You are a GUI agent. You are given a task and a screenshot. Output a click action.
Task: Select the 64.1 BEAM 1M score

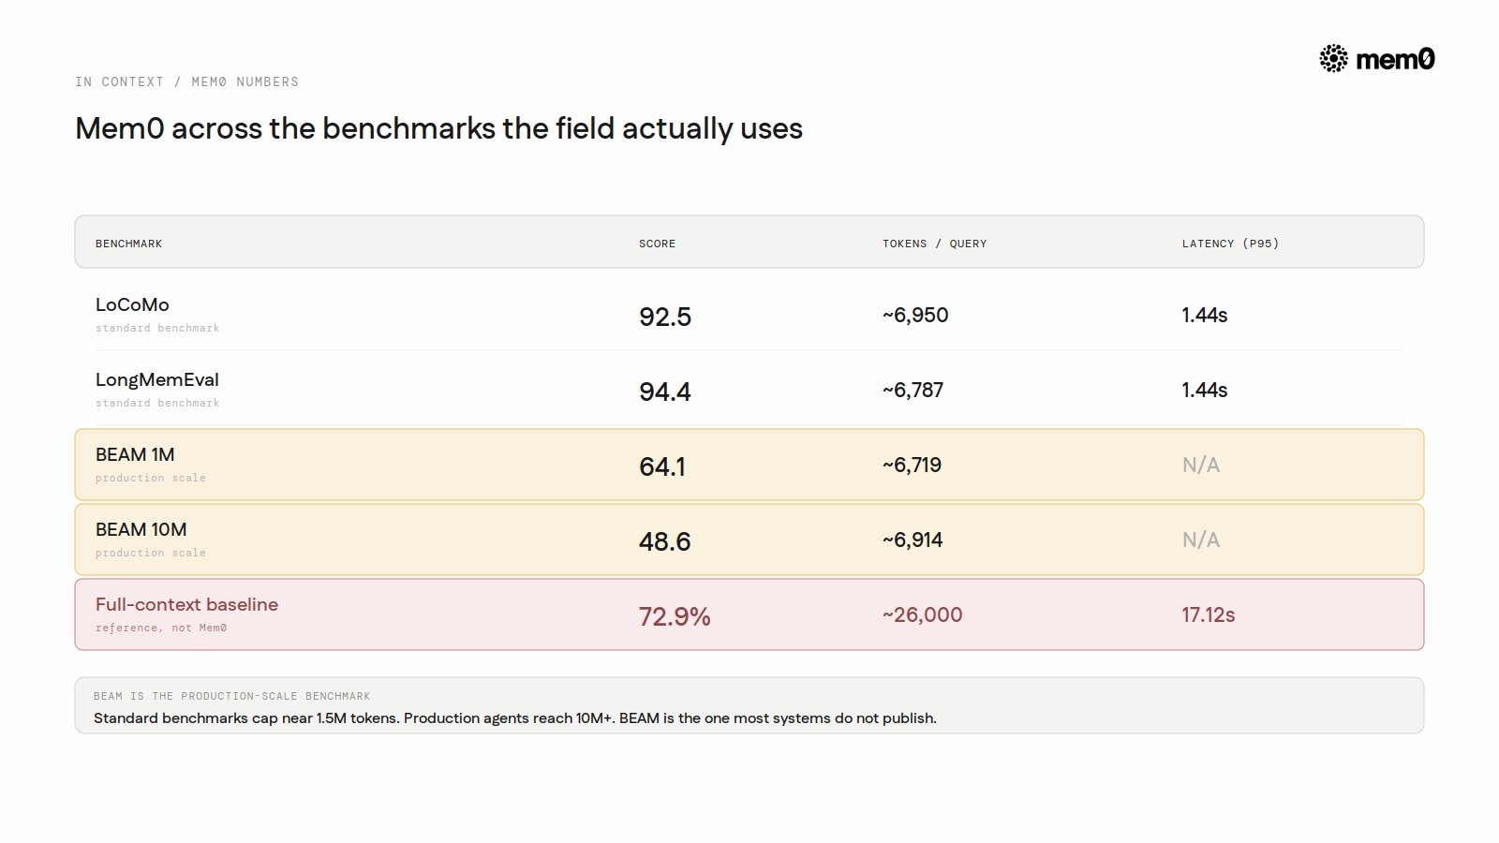(662, 466)
